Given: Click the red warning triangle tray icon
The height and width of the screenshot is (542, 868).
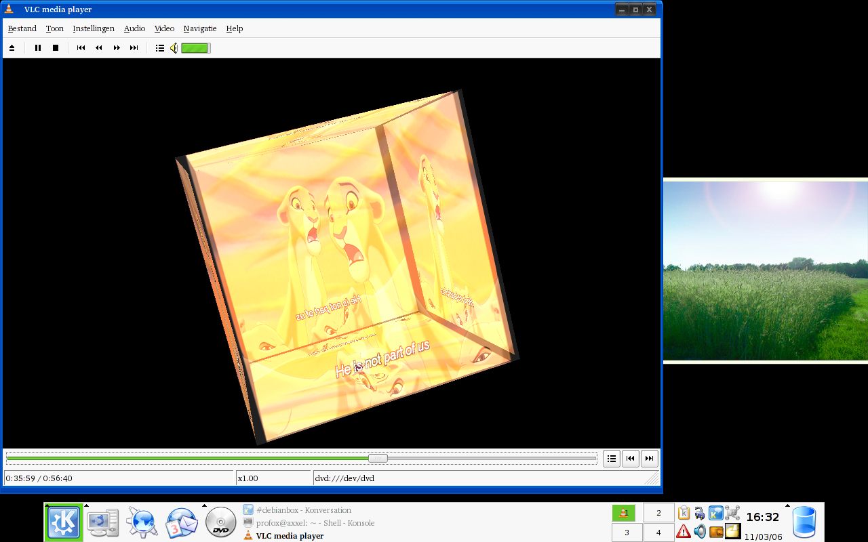Looking at the screenshot, I should point(684,531).
